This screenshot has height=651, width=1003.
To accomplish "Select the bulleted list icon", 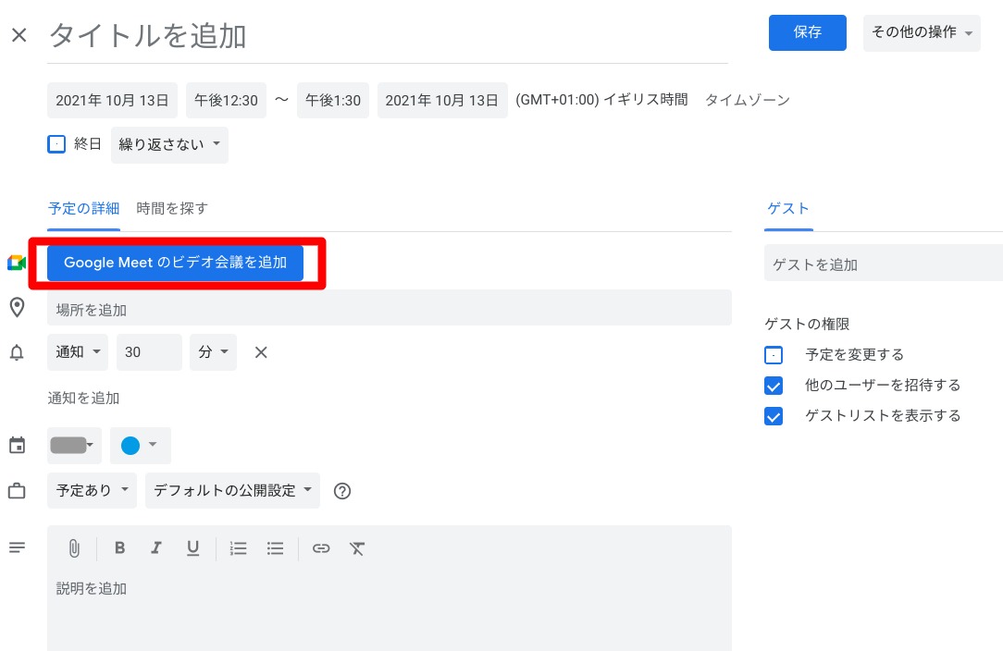I will tap(275, 548).
